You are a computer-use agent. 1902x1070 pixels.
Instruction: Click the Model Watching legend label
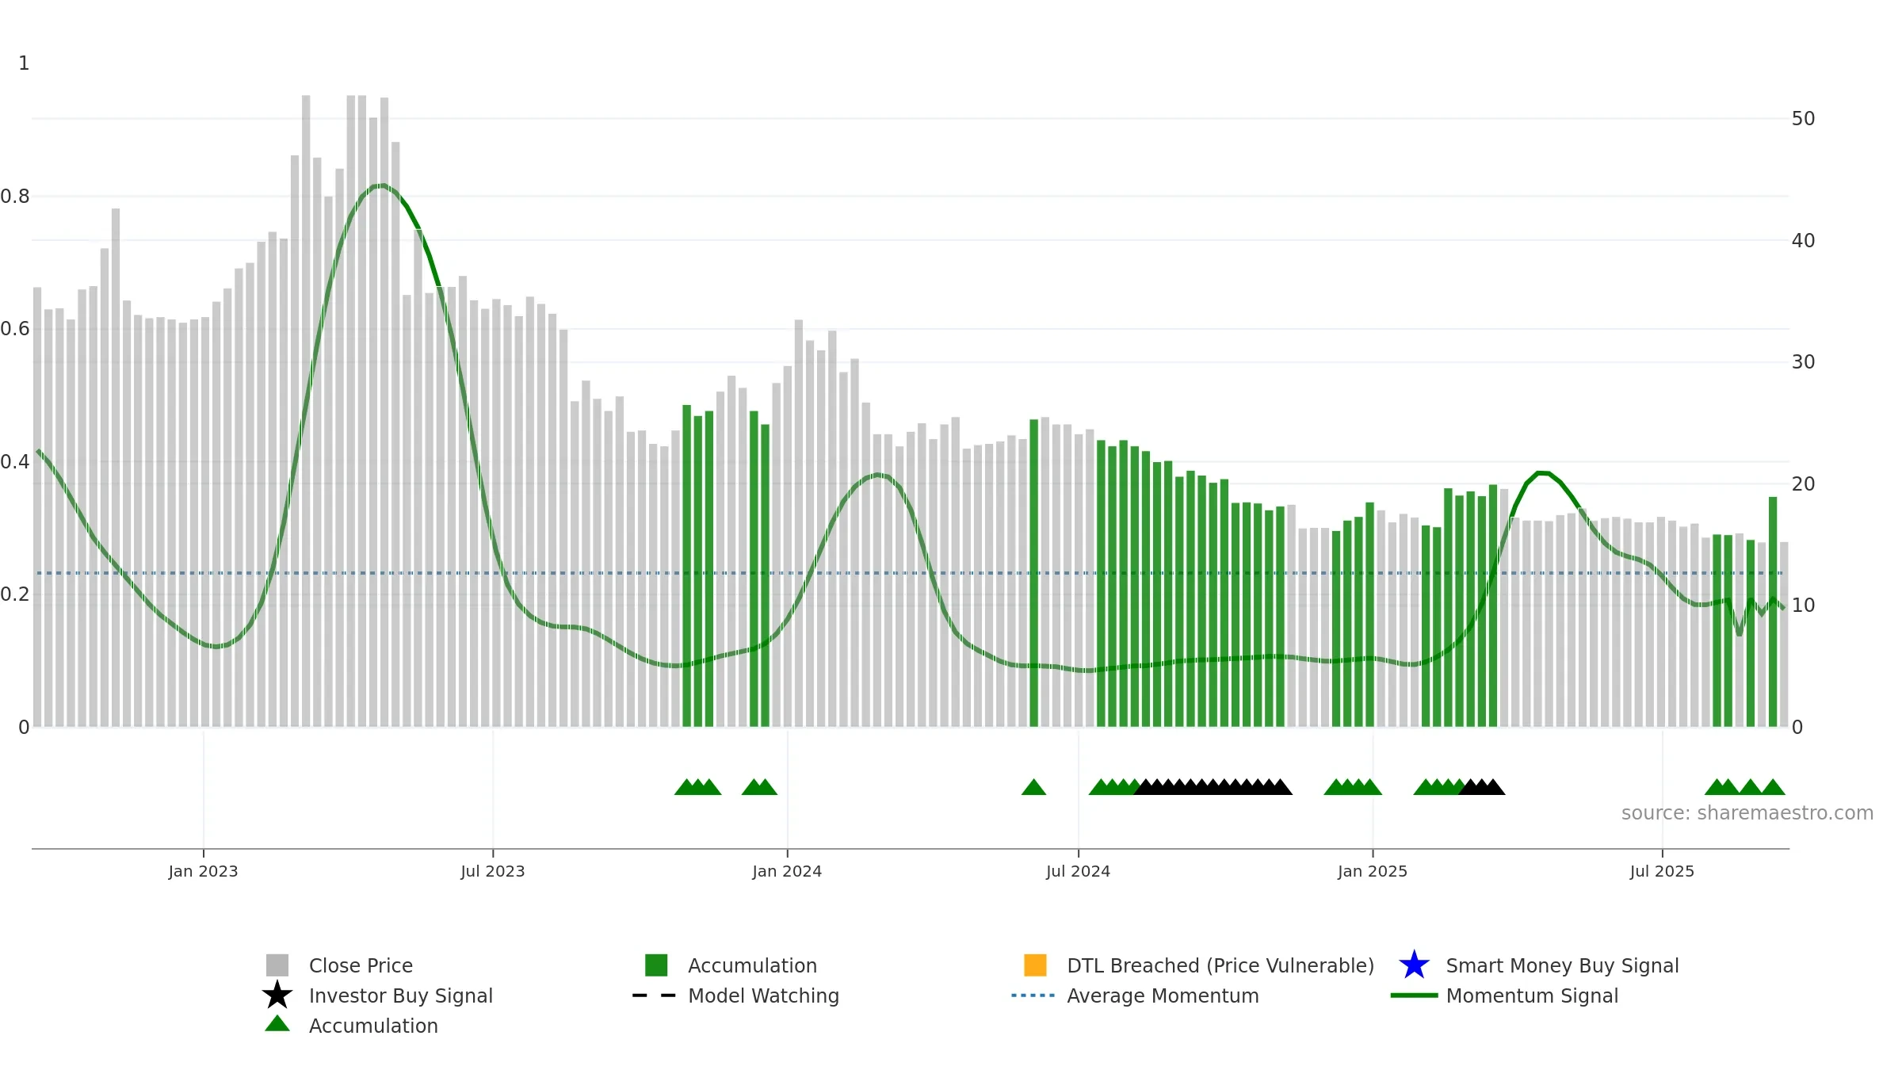pyautogui.click(x=763, y=995)
